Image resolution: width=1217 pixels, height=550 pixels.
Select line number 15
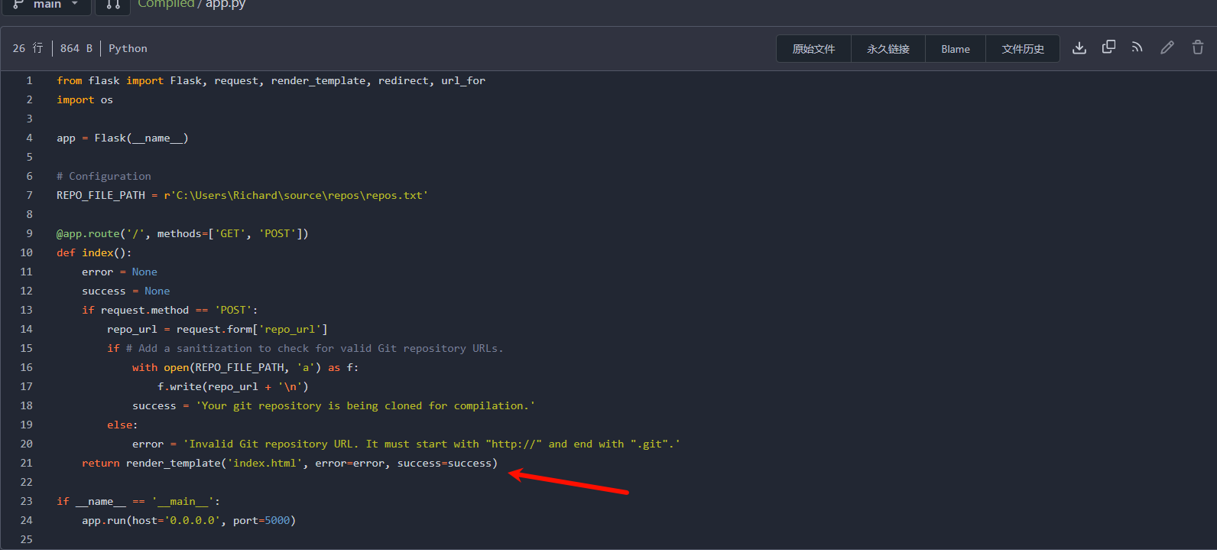[x=27, y=348]
